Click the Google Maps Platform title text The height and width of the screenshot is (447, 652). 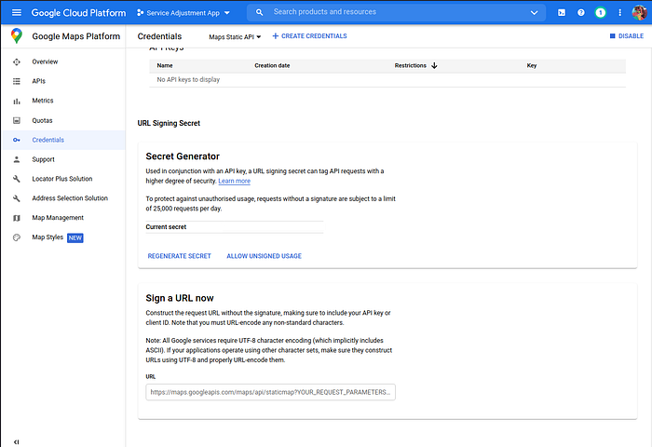coord(76,36)
